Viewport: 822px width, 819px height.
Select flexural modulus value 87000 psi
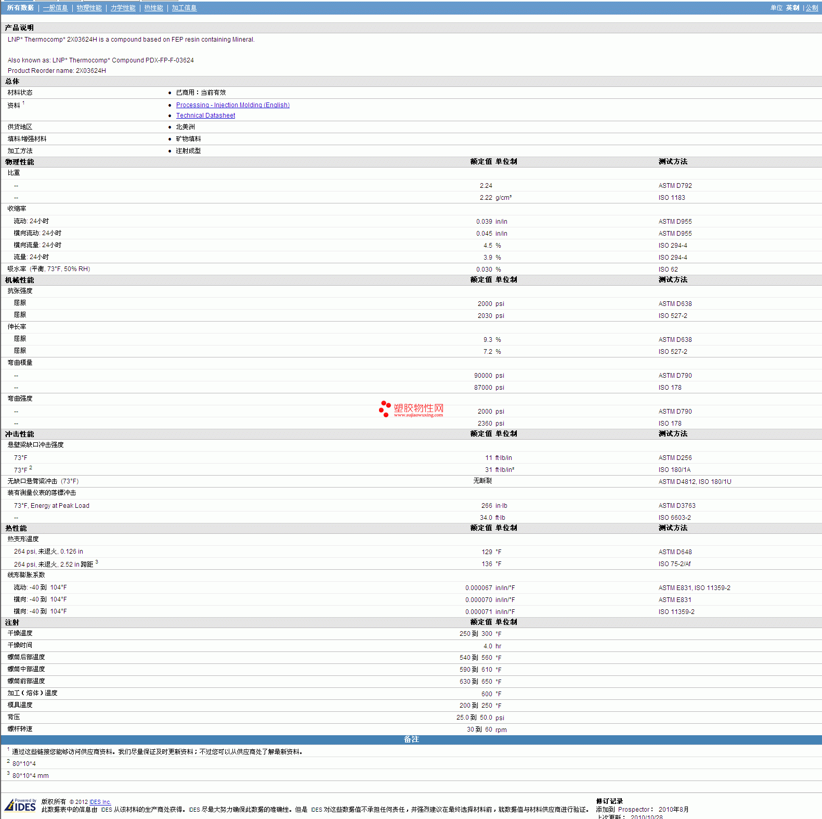[x=489, y=388]
